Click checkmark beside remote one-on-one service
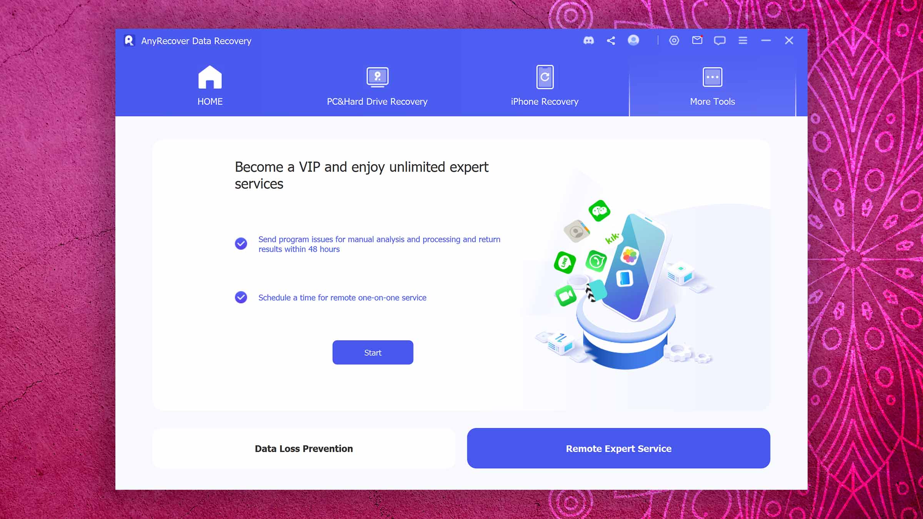 coord(241,297)
